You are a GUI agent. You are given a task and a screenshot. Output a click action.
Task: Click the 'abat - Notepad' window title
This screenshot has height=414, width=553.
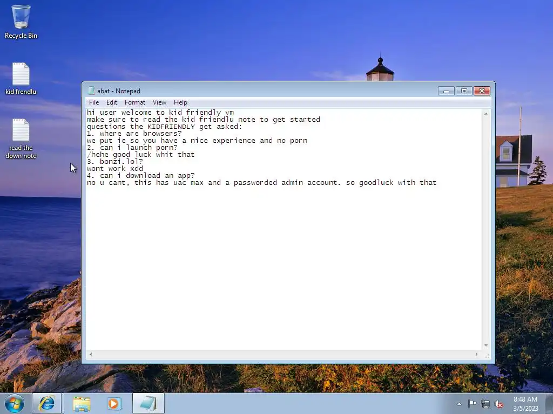tap(118, 91)
